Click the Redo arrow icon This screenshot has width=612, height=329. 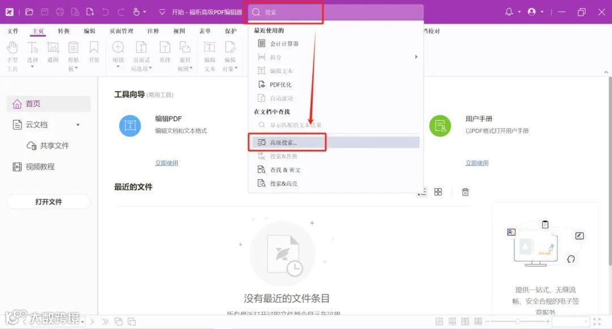pyautogui.click(x=121, y=12)
